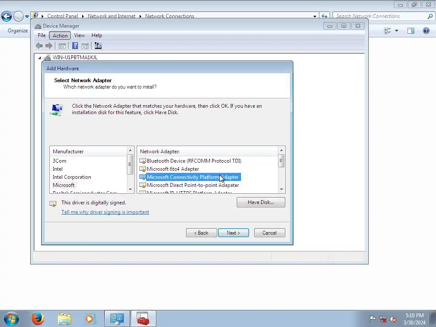Open the recent pages dropdown arrow
The width and height of the screenshot is (436, 327).
(x=27, y=17)
